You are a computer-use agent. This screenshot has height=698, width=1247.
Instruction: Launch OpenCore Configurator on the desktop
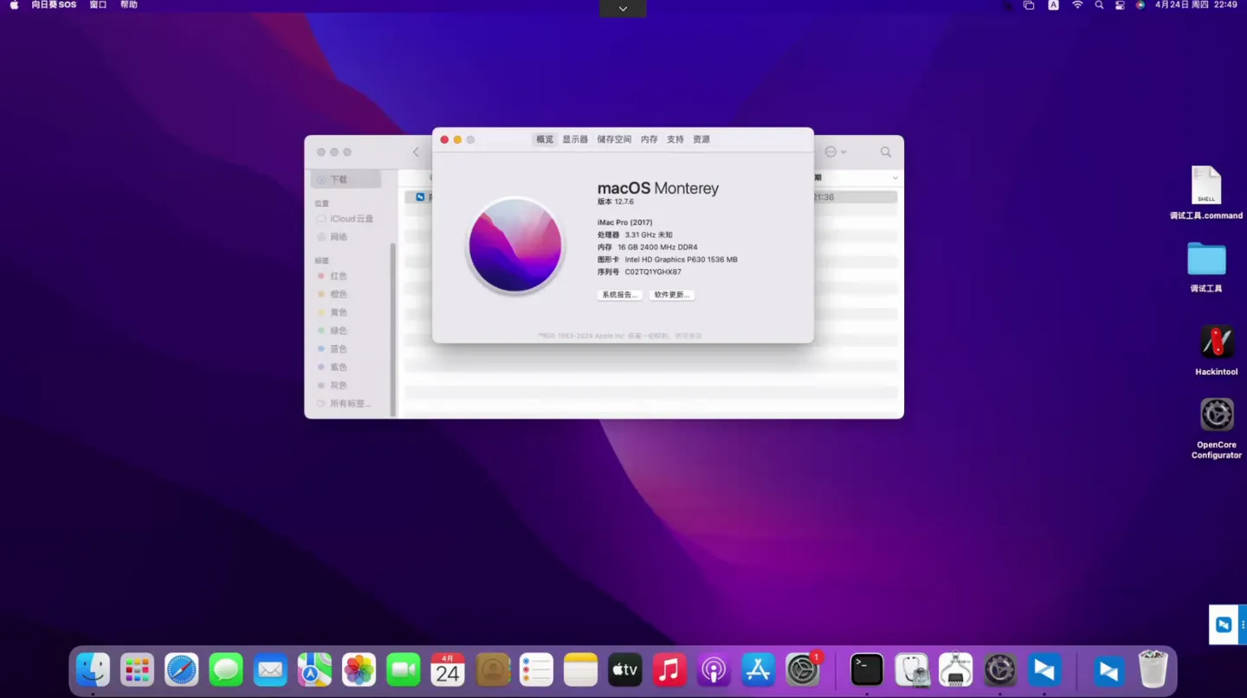click(1216, 413)
